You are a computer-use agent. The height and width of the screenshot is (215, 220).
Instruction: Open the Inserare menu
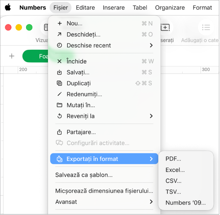(114, 7)
